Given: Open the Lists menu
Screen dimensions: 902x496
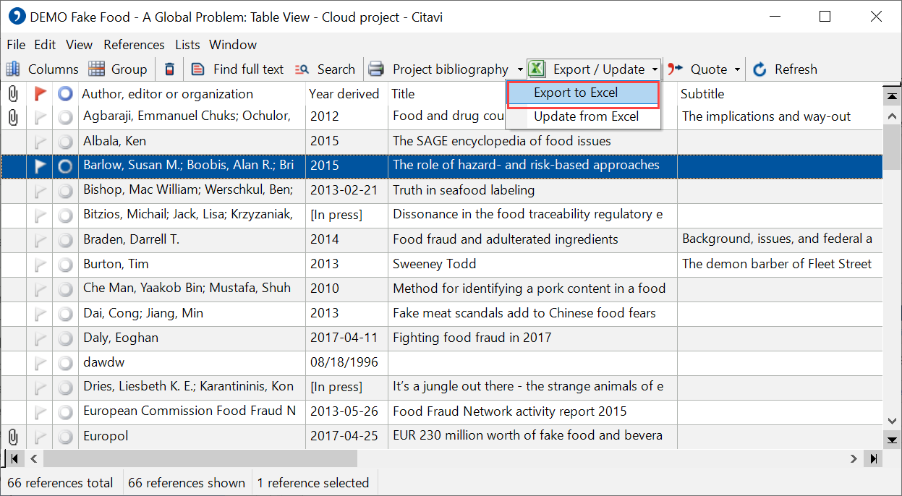Looking at the screenshot, I should [187, 45].
